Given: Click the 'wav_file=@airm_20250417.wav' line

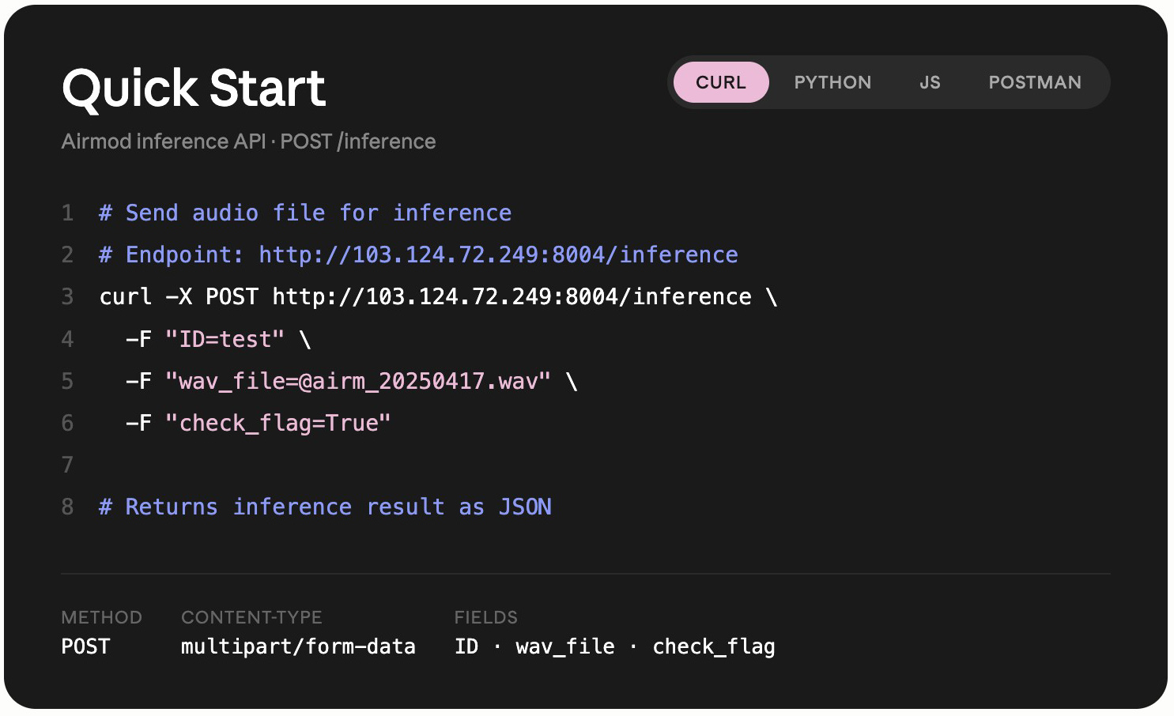Looking at the screenshot, I should coord(352,381).
